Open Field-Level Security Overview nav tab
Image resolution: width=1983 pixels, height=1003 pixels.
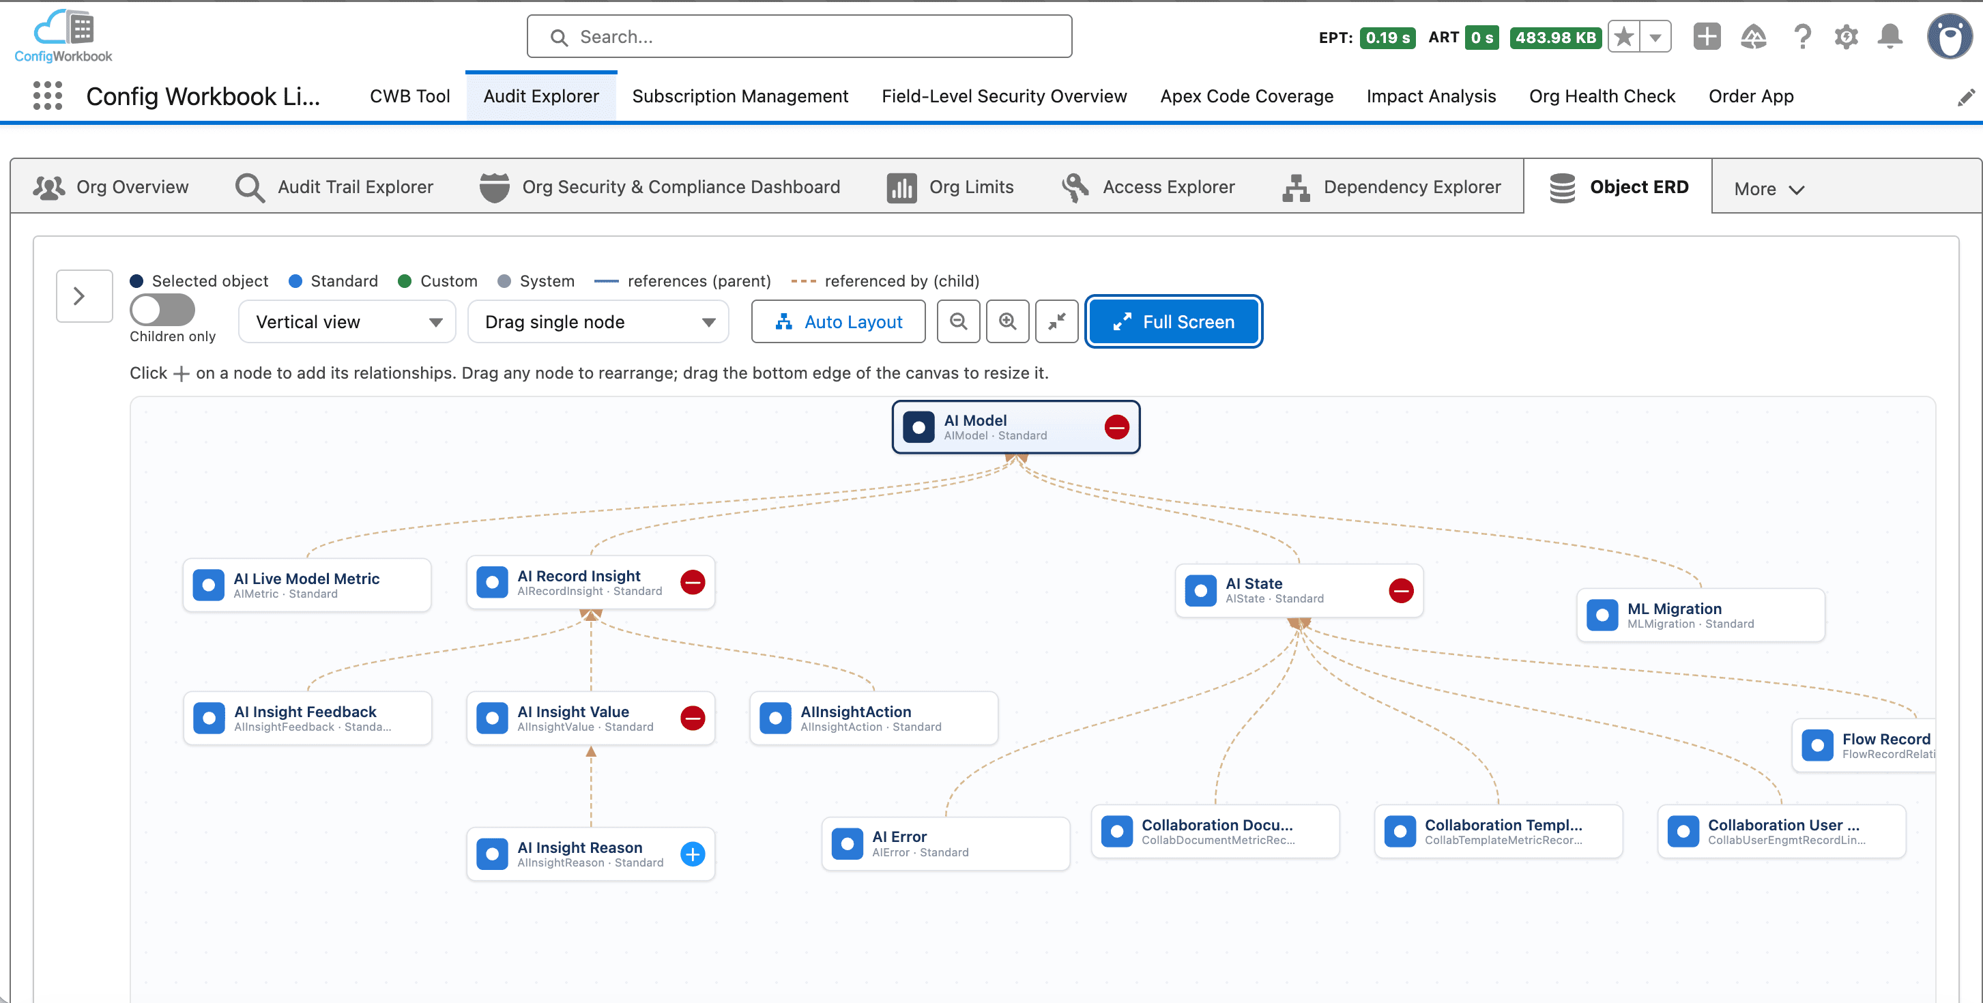[x=1004, y=96]
